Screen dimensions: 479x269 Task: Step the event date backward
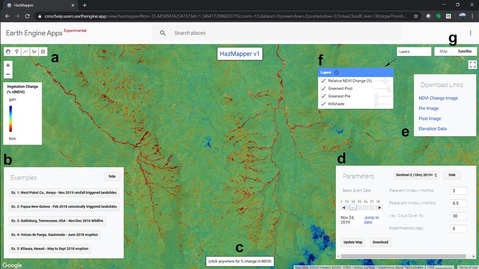(344, 208)
